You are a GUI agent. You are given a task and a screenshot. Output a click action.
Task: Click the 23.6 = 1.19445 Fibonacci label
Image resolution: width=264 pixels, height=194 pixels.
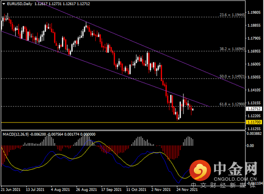(232, 15)
